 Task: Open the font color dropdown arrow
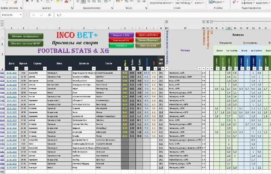[x=70, y=1]
